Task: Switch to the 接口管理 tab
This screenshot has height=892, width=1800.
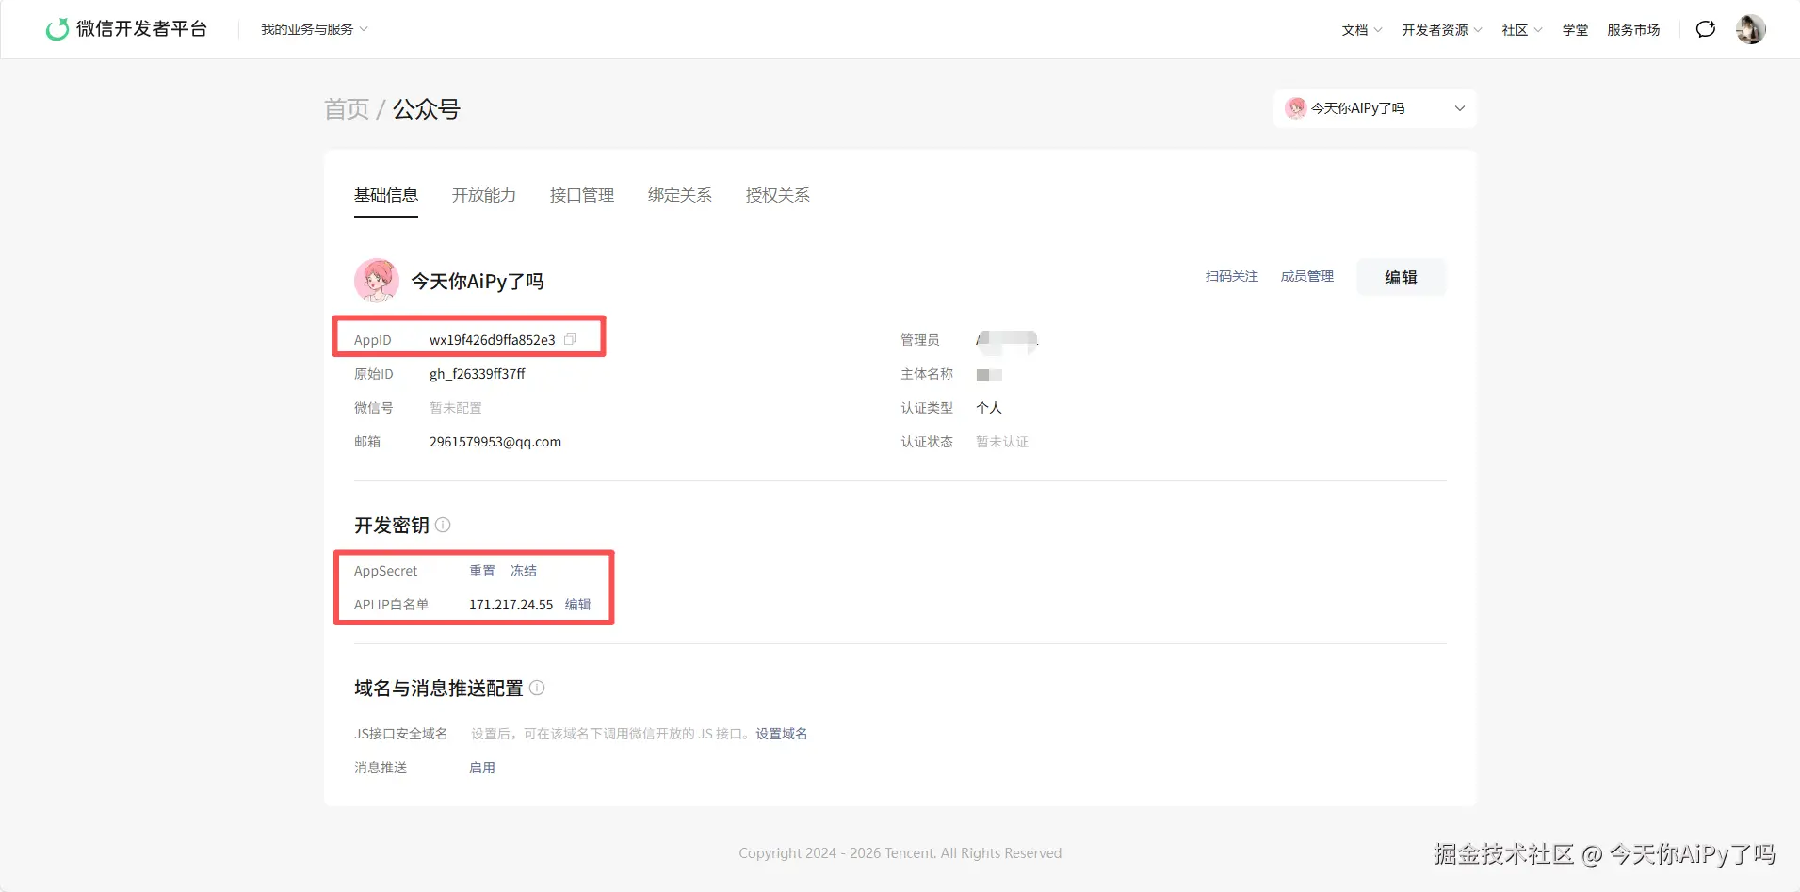Action: (582, 195)
